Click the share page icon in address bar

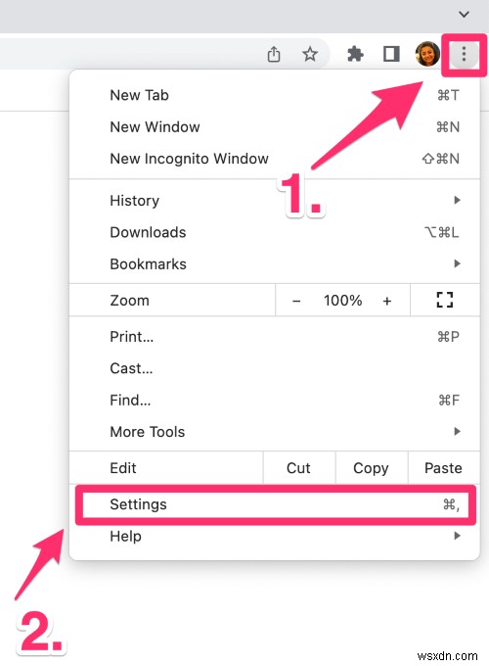pyautogui.click(x=274, y=54)
